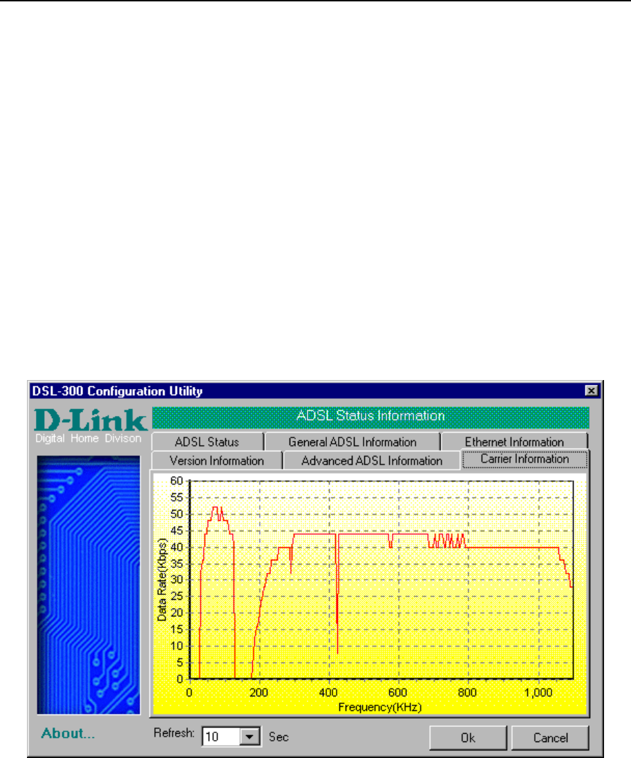Screen dimensions: 631x758
Task: Click the Frequency(KHz) axis label
Action: 380,708
